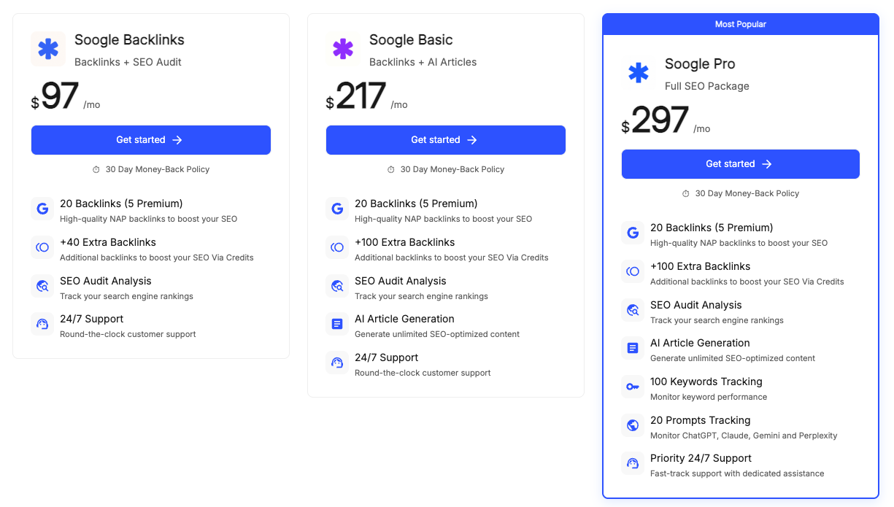Click 30 Day Money-Back Policy under Soogle Backlinks
The image size is (894, 507).
coord(151,169)
